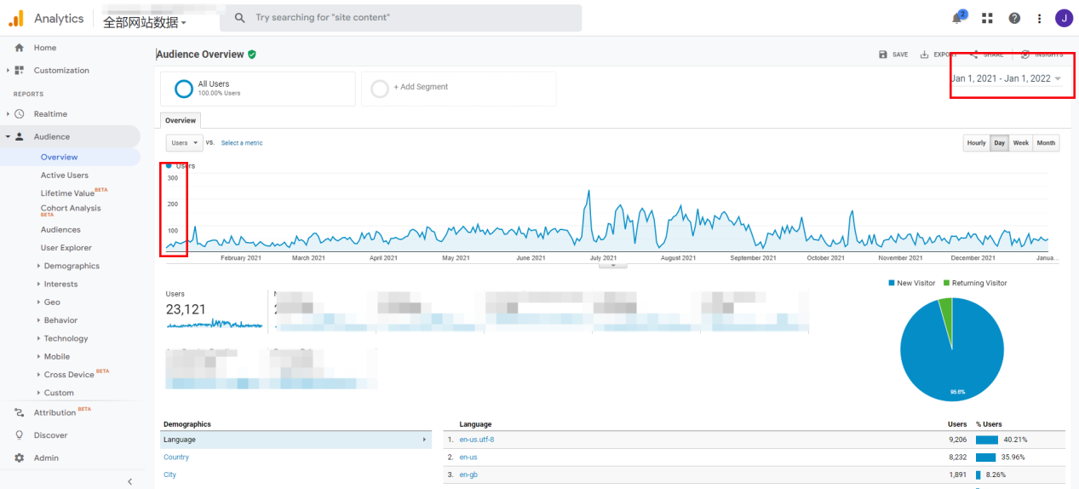This screenshot has height=489, width=1079.
Task: Click the Google Analytics logo
Action: click(16, 18)
